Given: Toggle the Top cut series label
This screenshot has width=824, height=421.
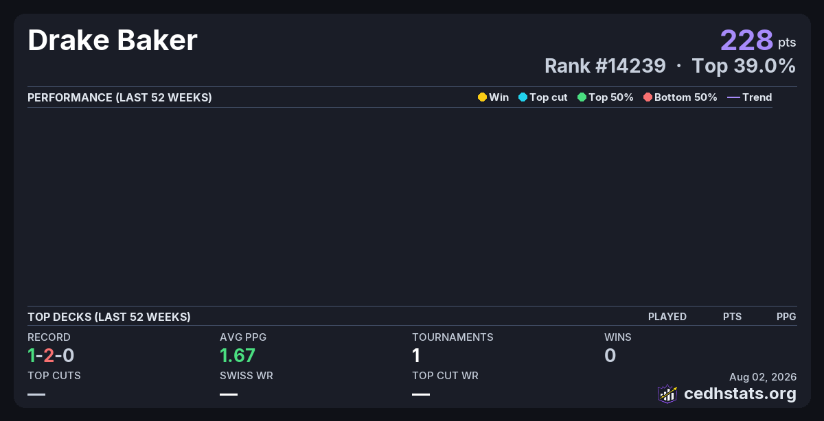Looking at the screenshot, I should (x=548, y=97).
